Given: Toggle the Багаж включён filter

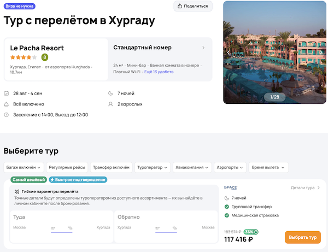Looking at the screenshot, I should tap(23, 167).
